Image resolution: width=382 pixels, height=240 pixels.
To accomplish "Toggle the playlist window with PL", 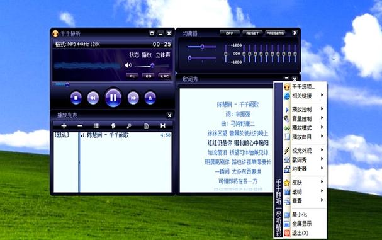I will tap(132, 76).
